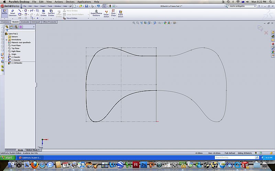Click the Convert Entities tool
Image resolution: width=275 pixels, height=171 pixels.
51,13
